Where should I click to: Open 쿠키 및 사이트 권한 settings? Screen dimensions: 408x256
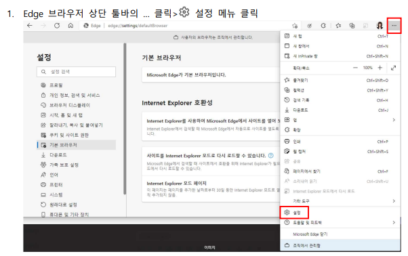point(76,135)
